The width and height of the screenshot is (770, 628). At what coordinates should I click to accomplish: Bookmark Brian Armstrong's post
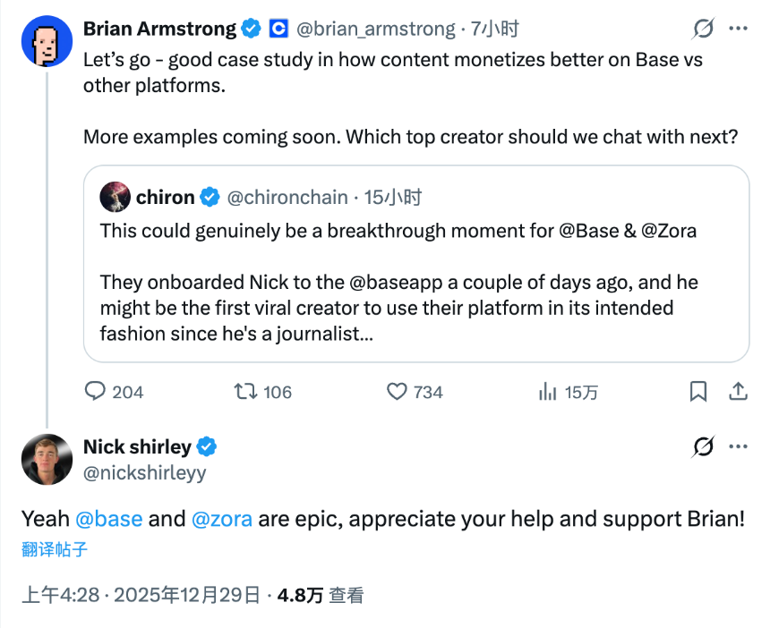[698, 391]
